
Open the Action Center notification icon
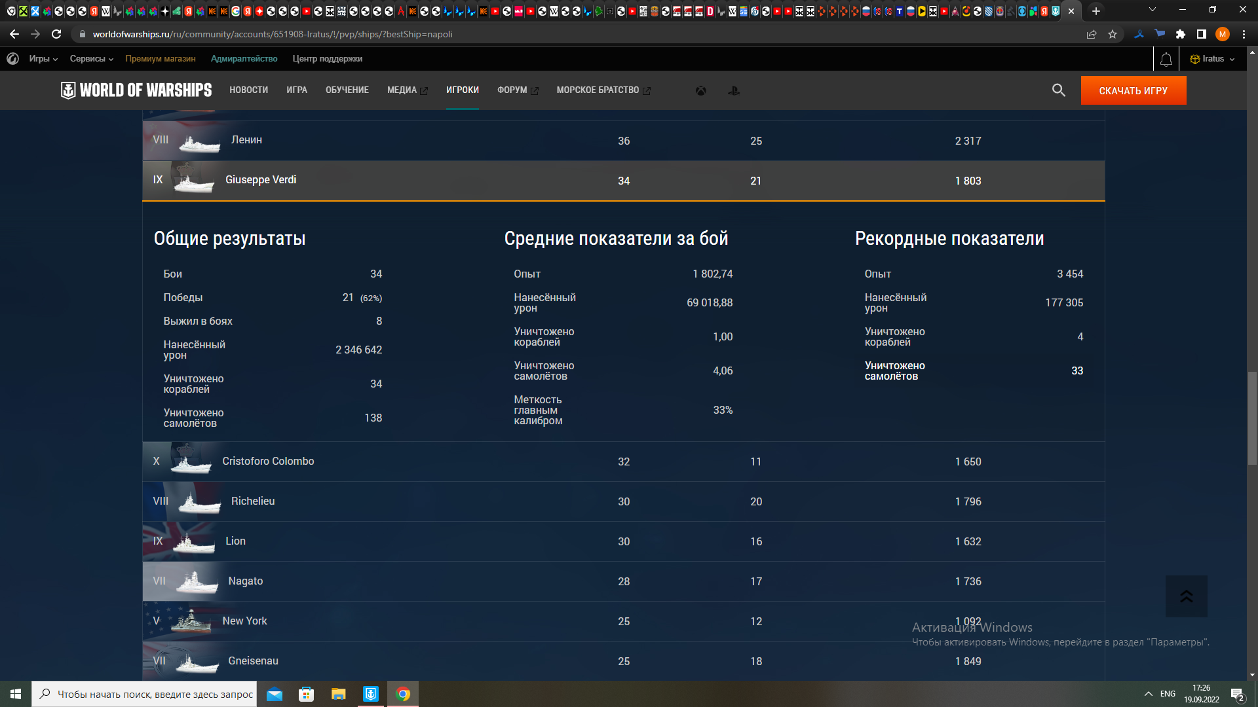click(x=1238, y=694)
